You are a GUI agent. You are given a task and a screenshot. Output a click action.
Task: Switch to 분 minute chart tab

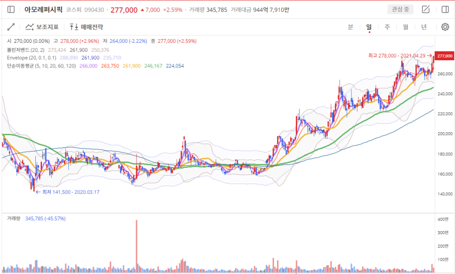point(350,27)
